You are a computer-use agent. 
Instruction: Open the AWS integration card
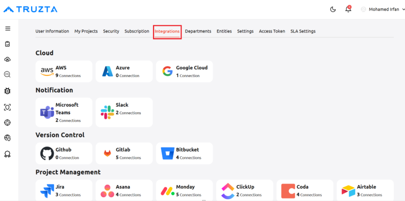(64, 71)
